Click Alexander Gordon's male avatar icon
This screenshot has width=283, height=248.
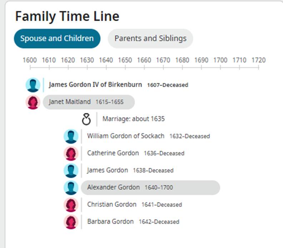click(x=71, y=188)
